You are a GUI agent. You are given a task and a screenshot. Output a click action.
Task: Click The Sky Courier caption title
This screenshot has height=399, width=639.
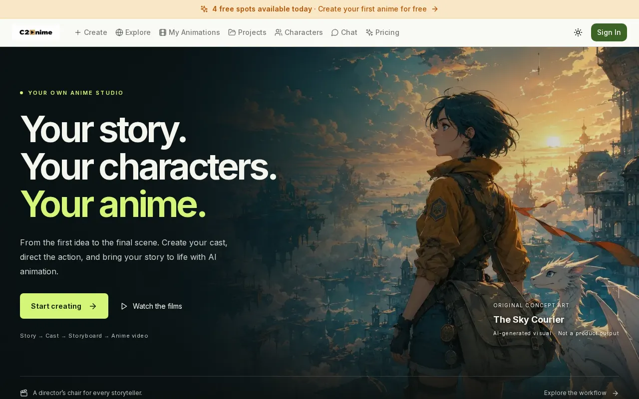tap(529, 320)
